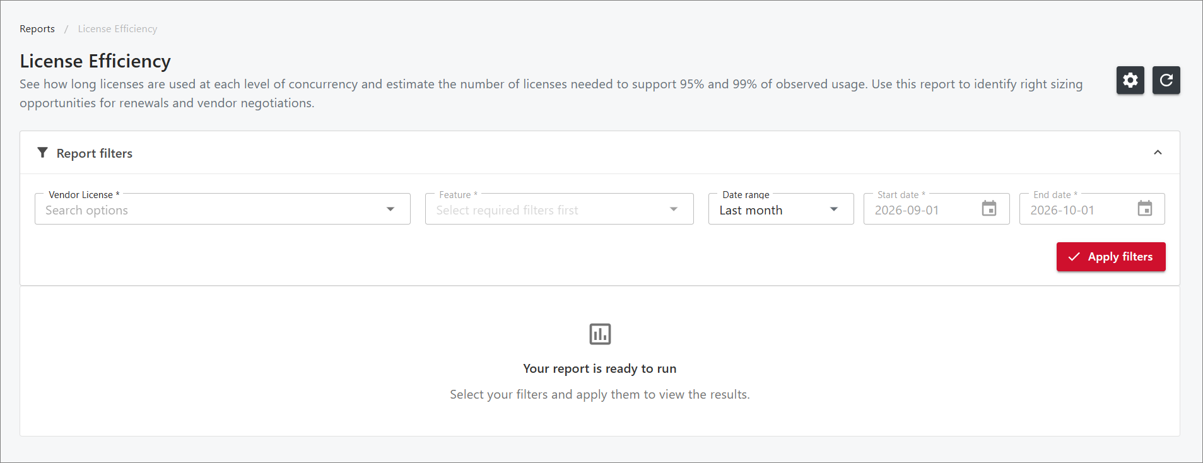
Task: Click 'Select your filters and apply them' text
Action: [x=599, y=395]
